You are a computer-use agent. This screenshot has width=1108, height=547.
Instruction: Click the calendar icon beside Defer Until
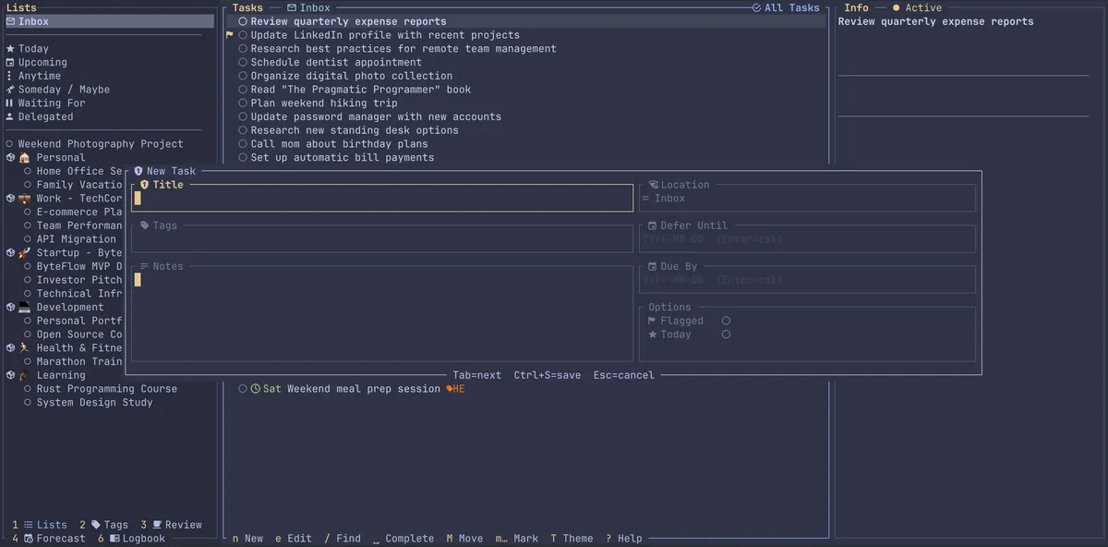click(653, 225)
